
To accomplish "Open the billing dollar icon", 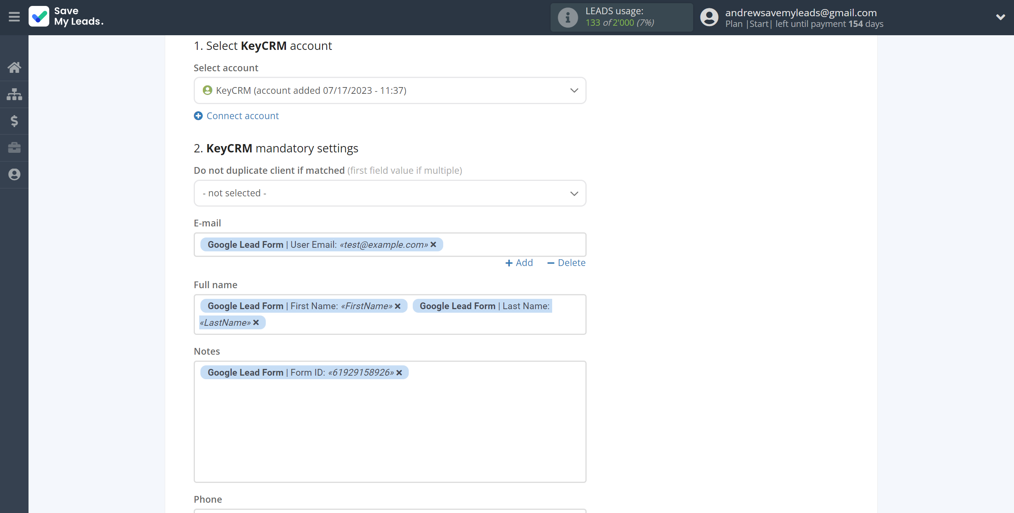I will (x=14, y=121).
